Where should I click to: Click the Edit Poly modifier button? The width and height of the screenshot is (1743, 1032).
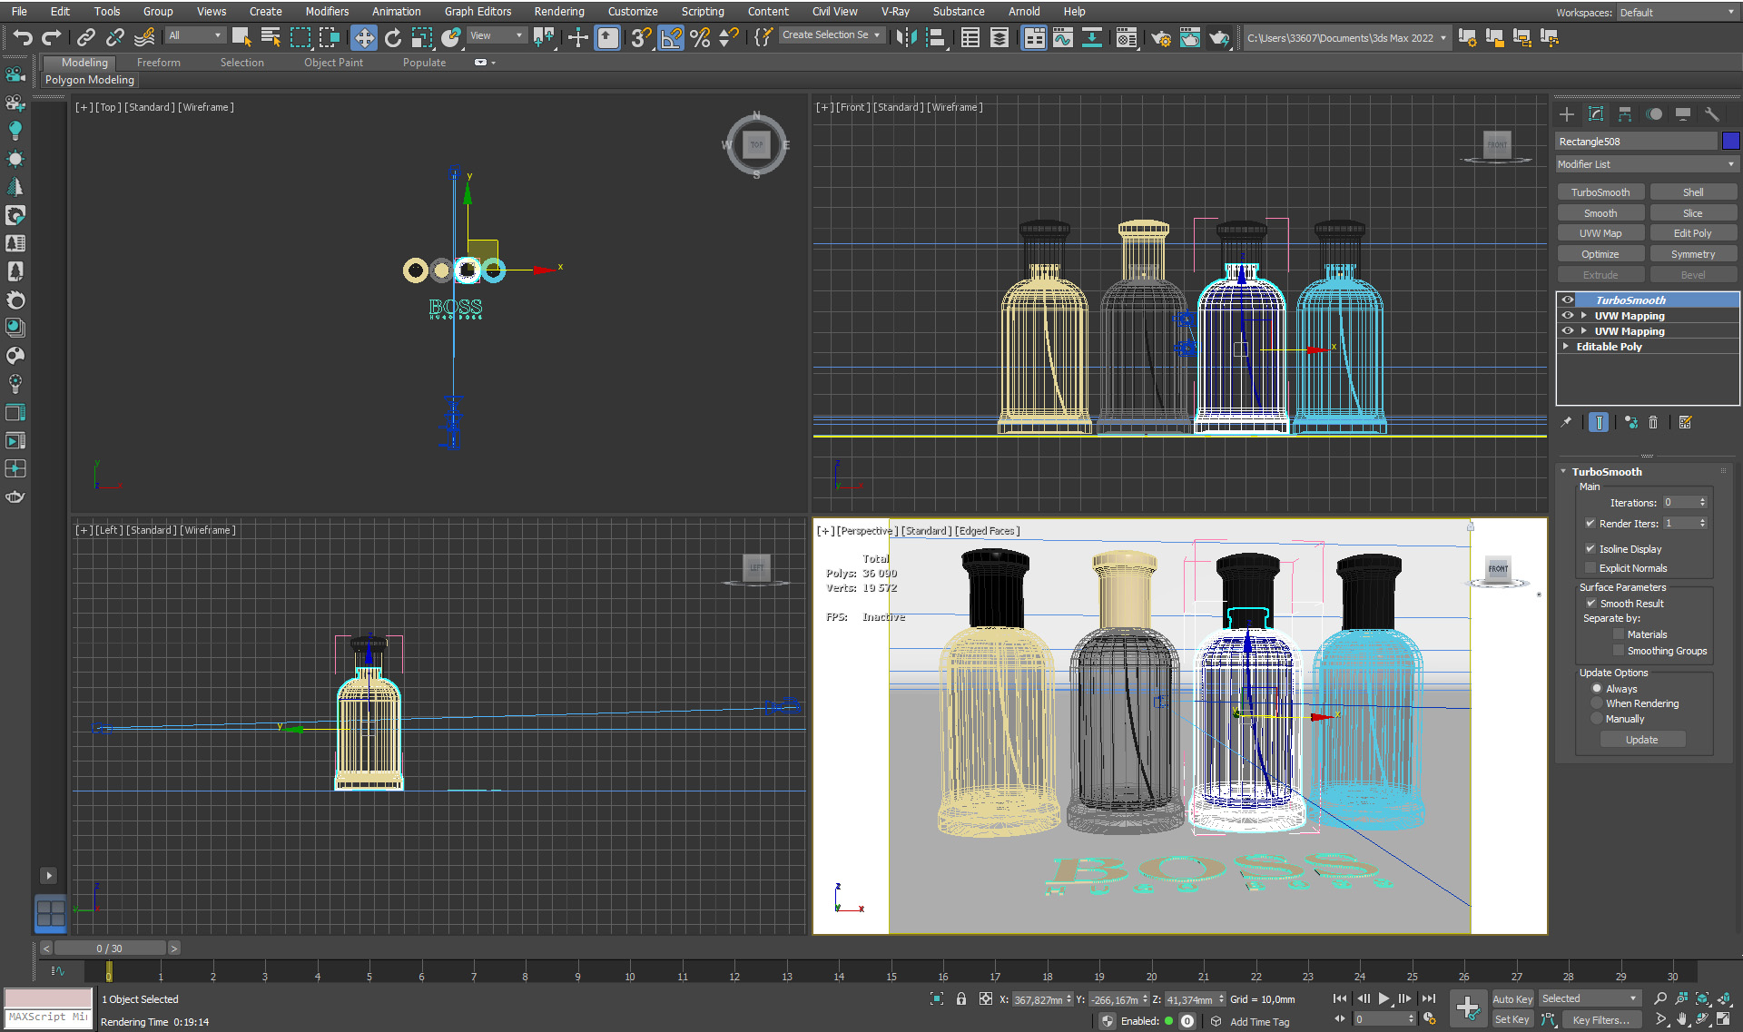pos(1693,233)
